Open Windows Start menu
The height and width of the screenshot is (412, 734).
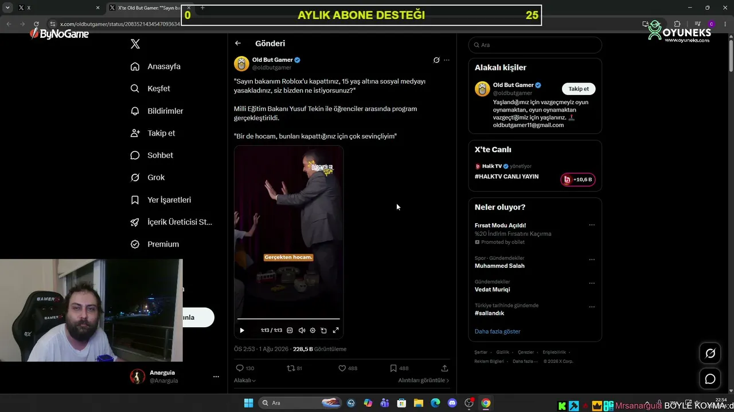(249, 403)
